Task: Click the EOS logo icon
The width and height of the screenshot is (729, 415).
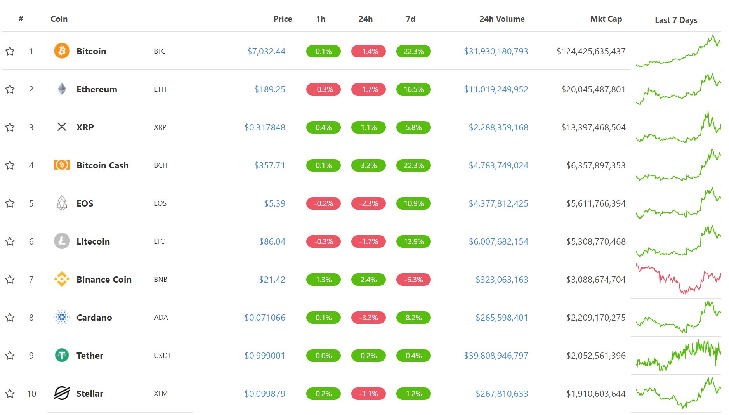Action: click(62, 203)
